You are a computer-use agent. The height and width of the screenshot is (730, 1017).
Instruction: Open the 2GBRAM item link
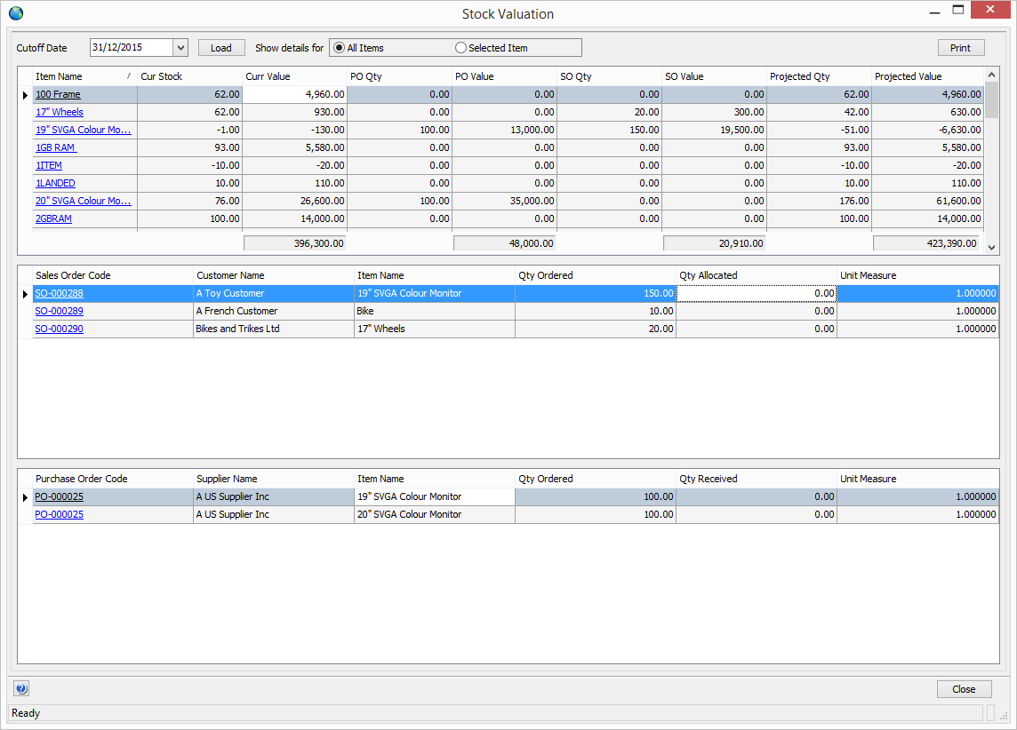53,218
